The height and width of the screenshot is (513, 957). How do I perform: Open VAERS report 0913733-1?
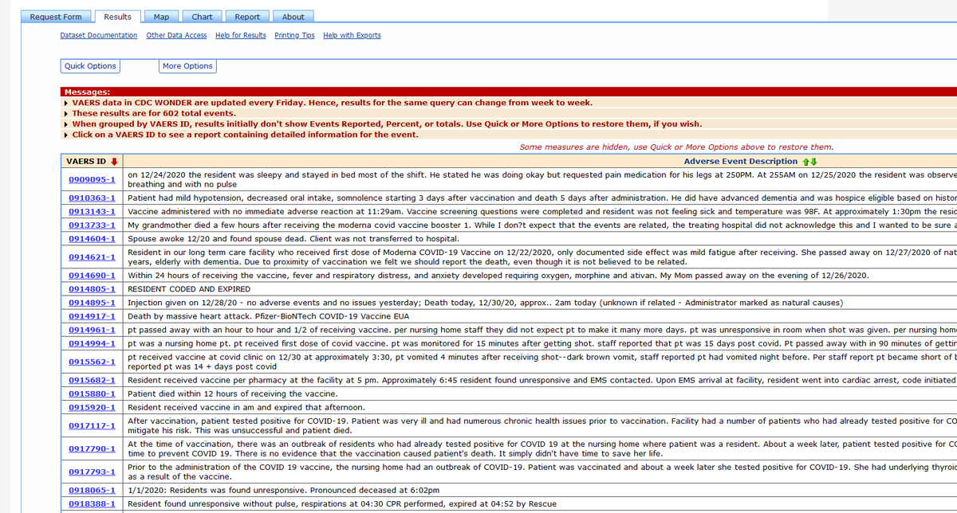click(x=92, y=225)
